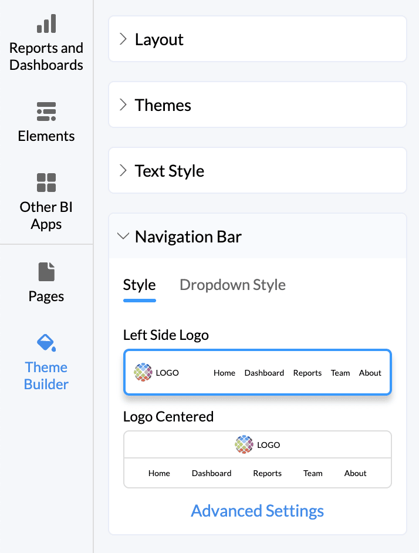Click About in Left Side Logo preview
This screenshot has height=553, width=419.
[370, 373]
